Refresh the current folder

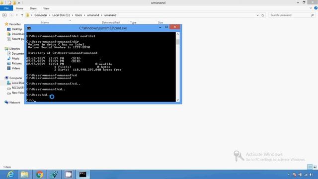point(263,15)
